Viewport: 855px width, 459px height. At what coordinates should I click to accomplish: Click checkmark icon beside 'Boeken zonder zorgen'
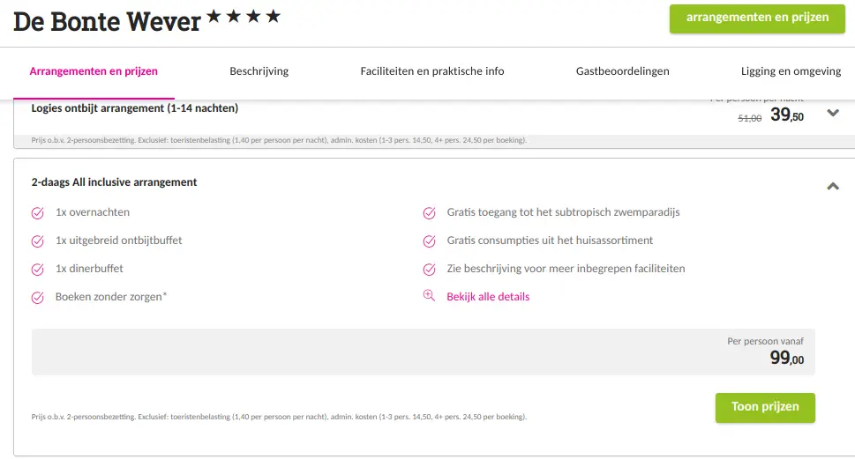point(38,298)
